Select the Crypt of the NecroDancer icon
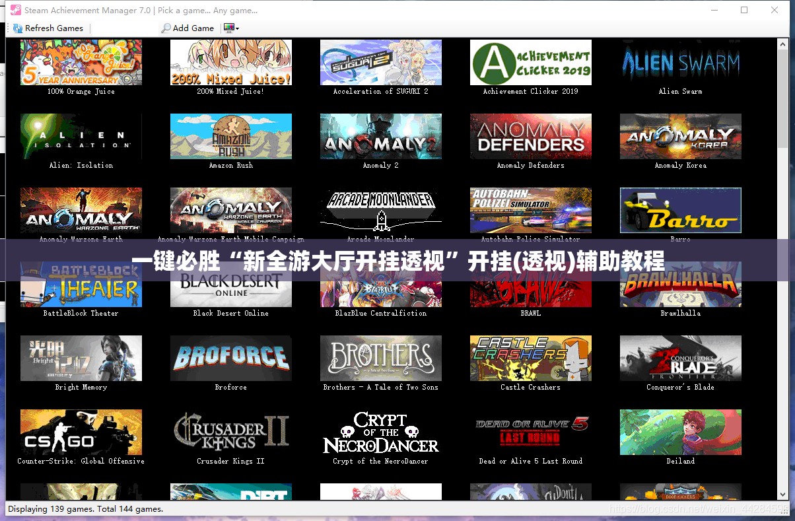The image size is (795, 521). pos(381,432)
